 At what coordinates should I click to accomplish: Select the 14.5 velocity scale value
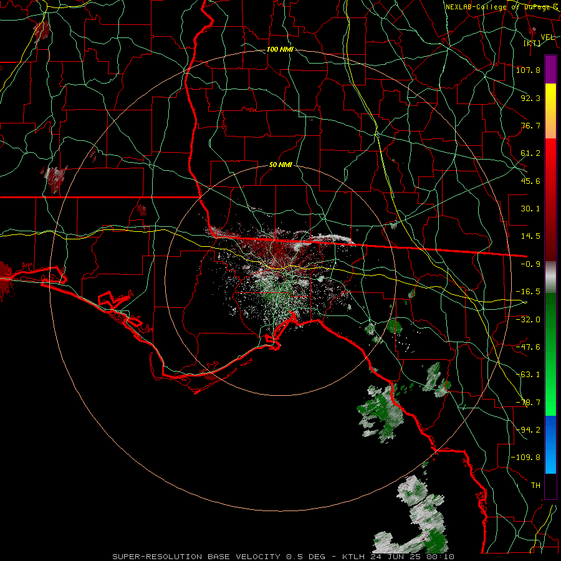click(x=530, y=236)
